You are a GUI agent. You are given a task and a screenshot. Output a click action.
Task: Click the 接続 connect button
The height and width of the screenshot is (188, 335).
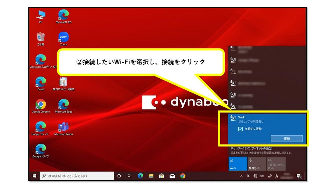287,138
